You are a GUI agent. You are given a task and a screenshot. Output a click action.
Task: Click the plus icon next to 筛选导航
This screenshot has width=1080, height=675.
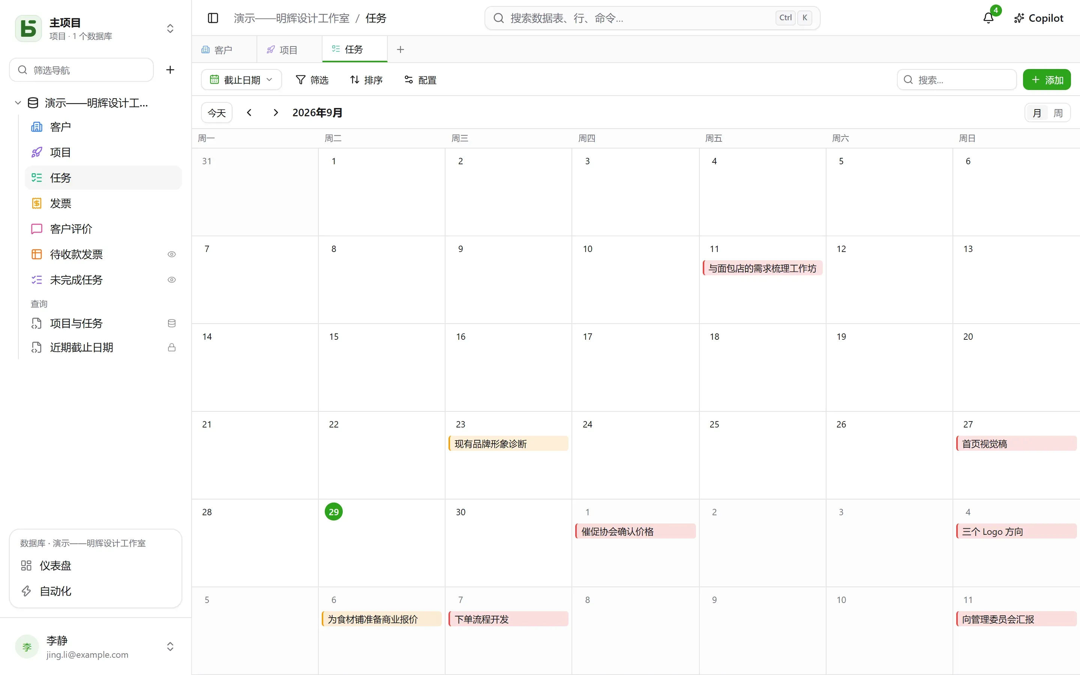coord(170,70)
